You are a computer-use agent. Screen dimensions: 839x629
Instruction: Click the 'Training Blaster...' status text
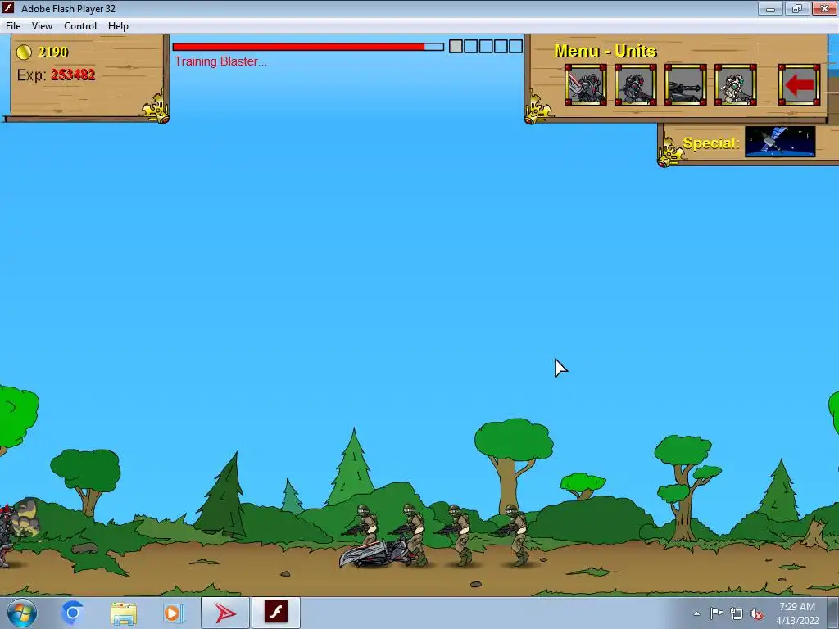click(220, 61)
